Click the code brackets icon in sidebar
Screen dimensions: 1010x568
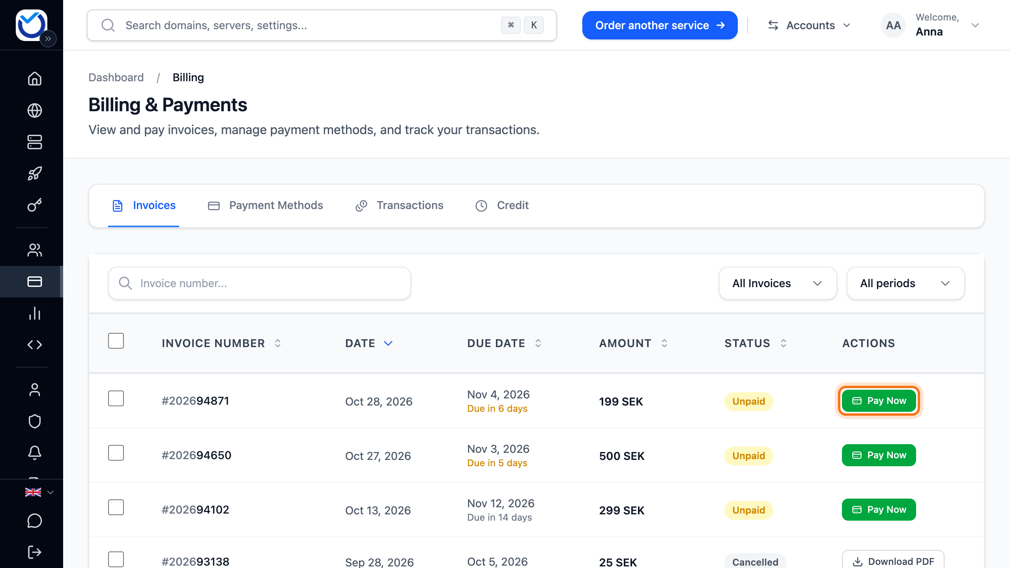tap(35, 345)
